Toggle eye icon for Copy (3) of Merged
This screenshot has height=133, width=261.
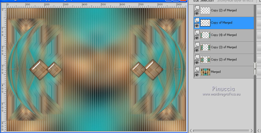tap(197, 50)
